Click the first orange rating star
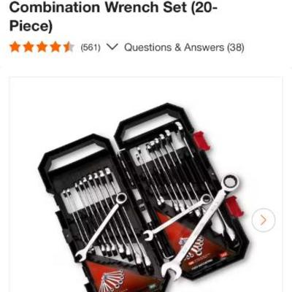 coord(15,47)
